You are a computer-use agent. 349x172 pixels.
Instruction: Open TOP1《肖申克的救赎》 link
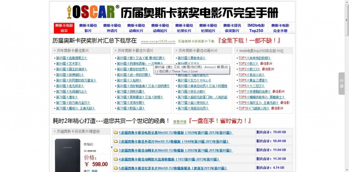[x=255, y=58]
